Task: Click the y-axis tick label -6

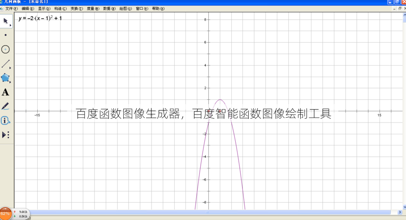Action: coord(204,180)
